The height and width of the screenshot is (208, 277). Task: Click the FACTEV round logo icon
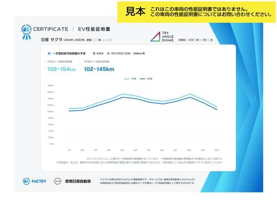pyautogui.click(x=26, y=181)
